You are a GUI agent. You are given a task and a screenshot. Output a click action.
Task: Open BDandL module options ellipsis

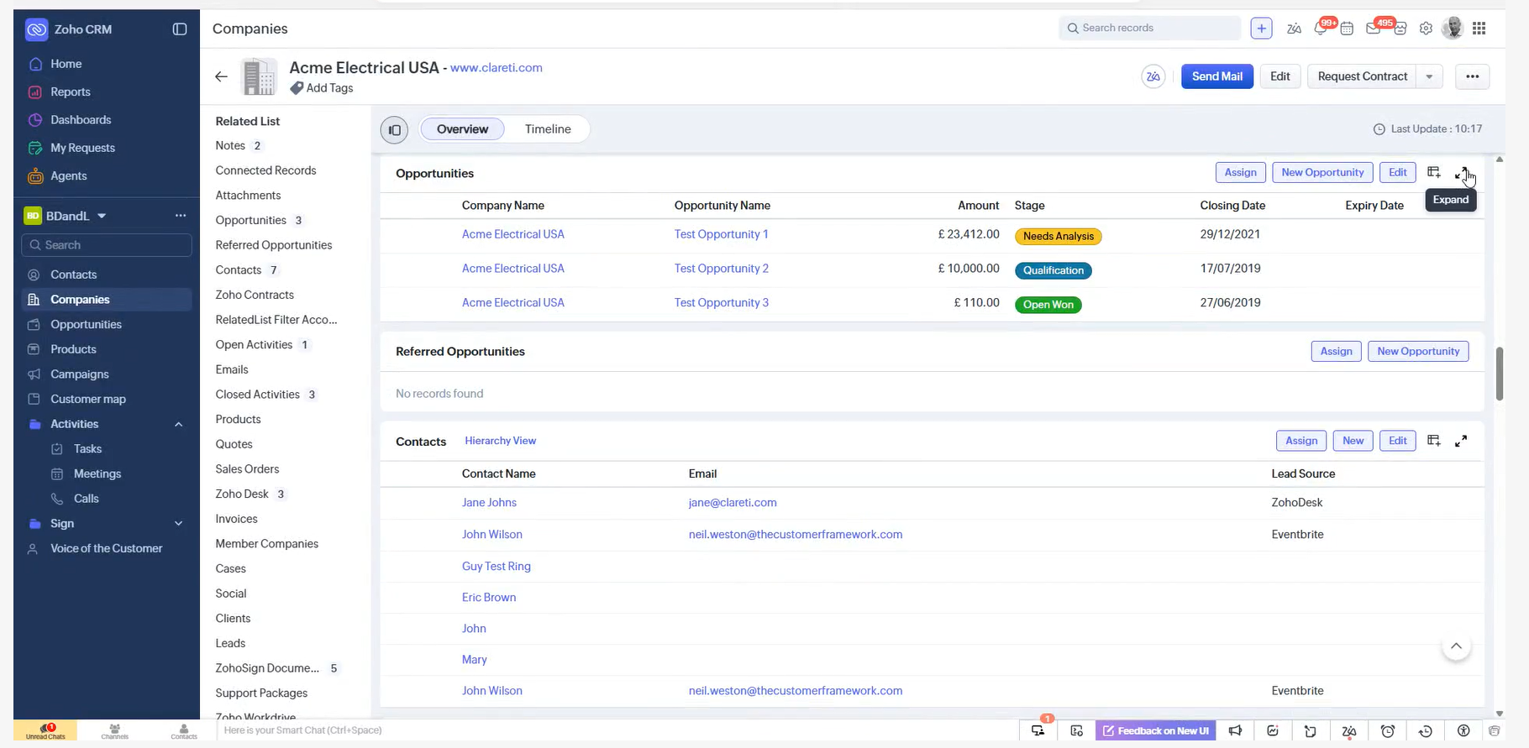coord(180,216)
